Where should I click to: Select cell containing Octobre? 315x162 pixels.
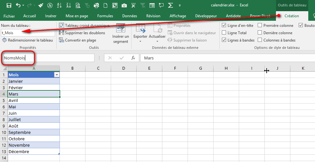34,139
